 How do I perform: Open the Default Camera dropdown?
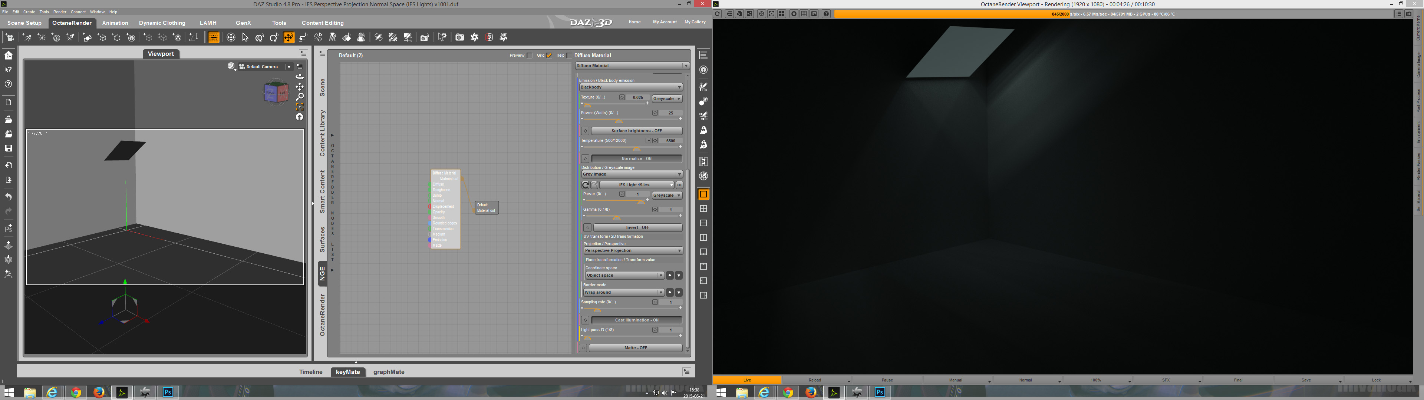point(289,67)
